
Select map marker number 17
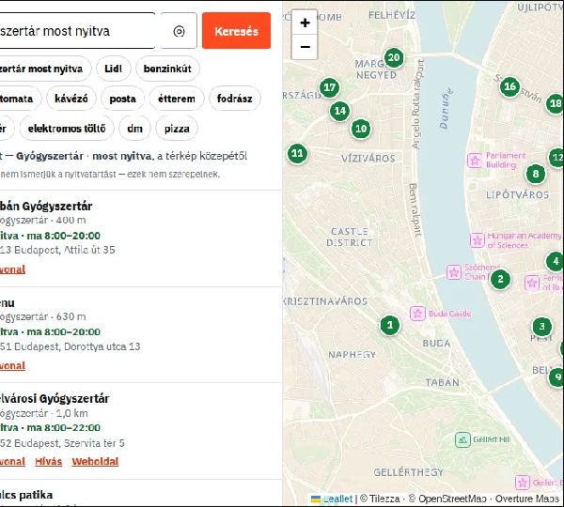330,87
